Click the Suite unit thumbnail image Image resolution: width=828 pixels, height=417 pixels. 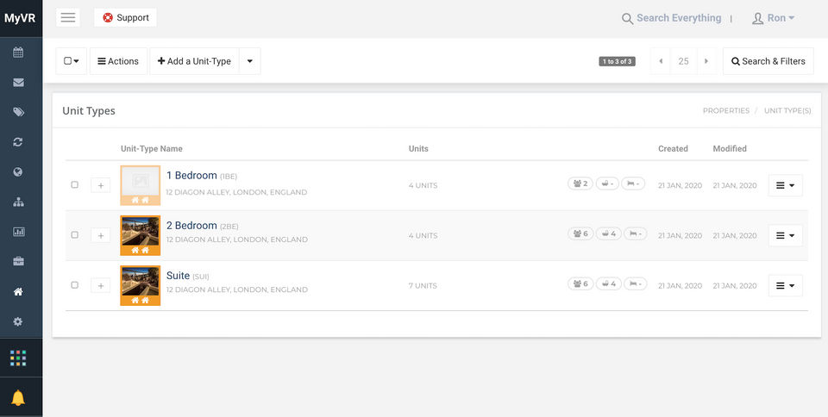pyautogui.click(x=140, y=282)
